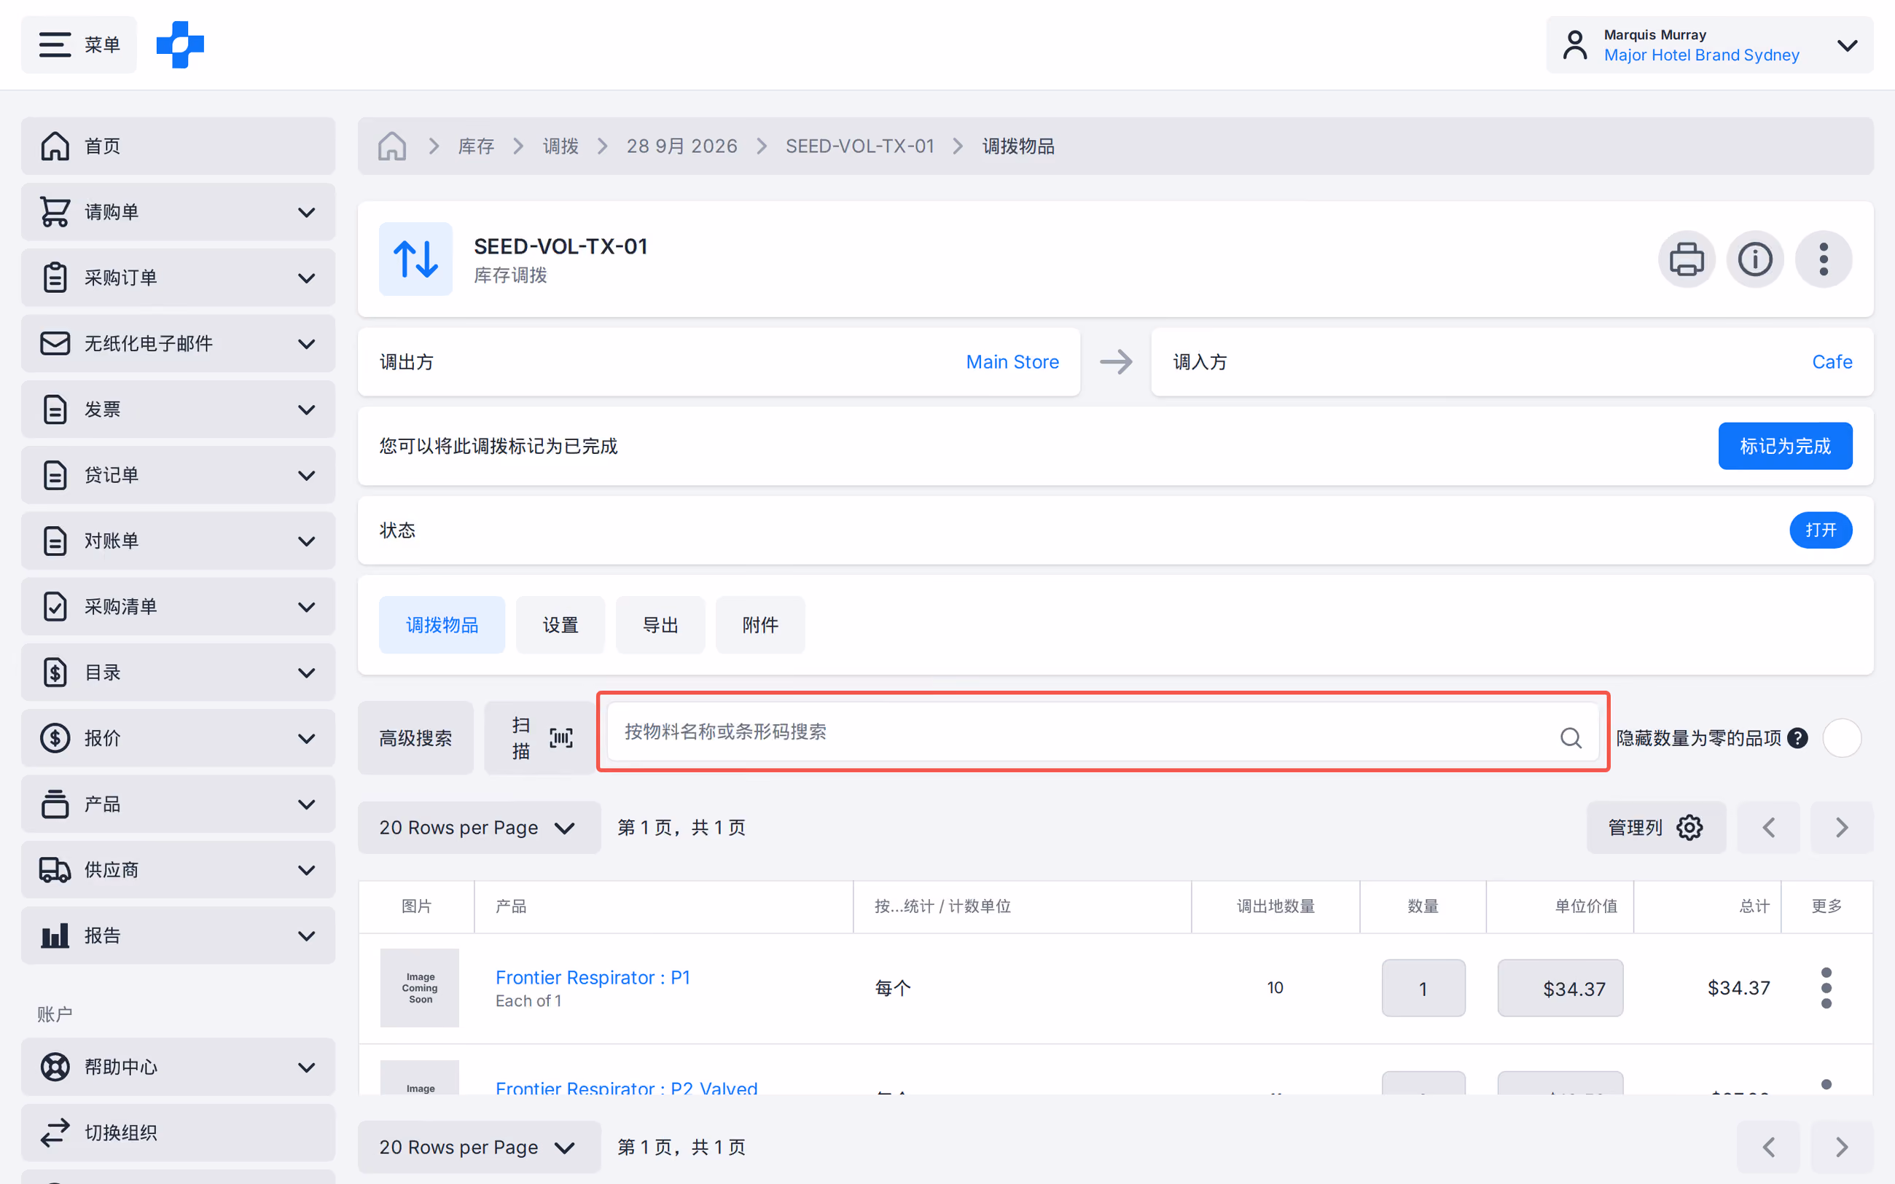
Task: Click the magnifier search icon
Action: 1571,737
